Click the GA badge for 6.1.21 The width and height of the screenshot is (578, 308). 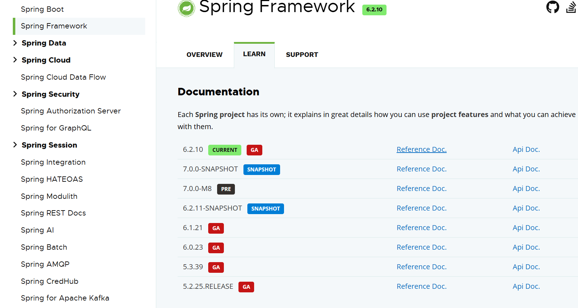tap(216, 228)
